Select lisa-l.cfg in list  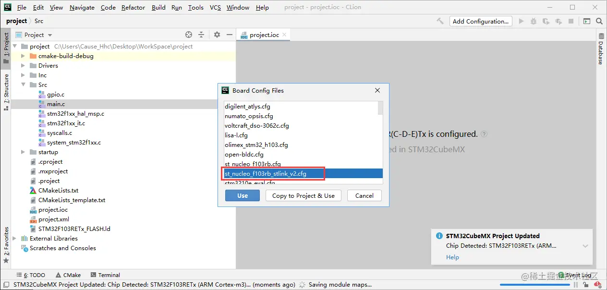pos(301,135)
